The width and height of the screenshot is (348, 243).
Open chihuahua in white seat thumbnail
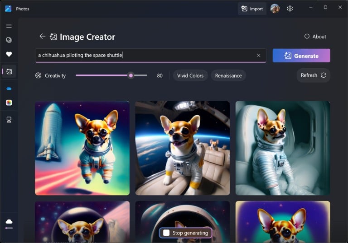pos(283,148)
